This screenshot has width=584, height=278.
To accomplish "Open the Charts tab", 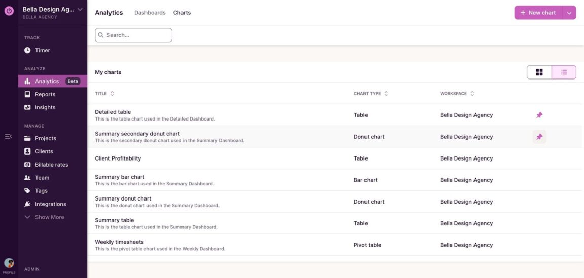I will tap(182, 13).
